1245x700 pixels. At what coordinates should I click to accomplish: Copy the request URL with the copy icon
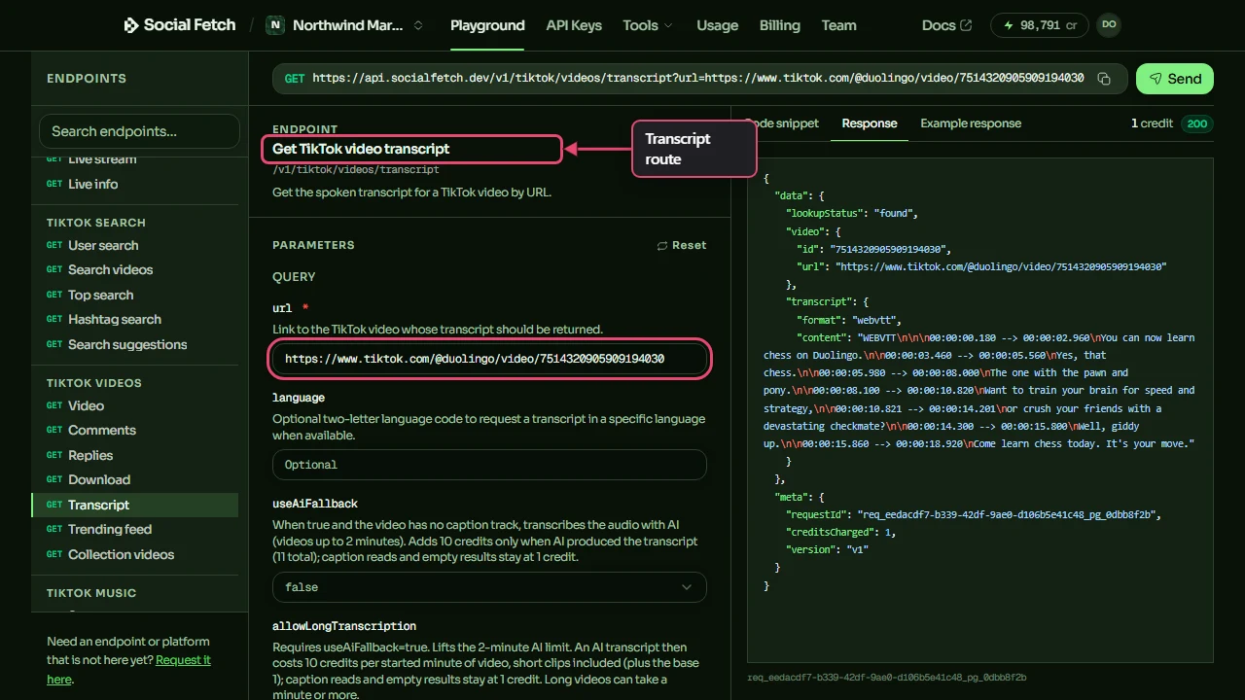pyautogui.click(x=1104, y=79)
